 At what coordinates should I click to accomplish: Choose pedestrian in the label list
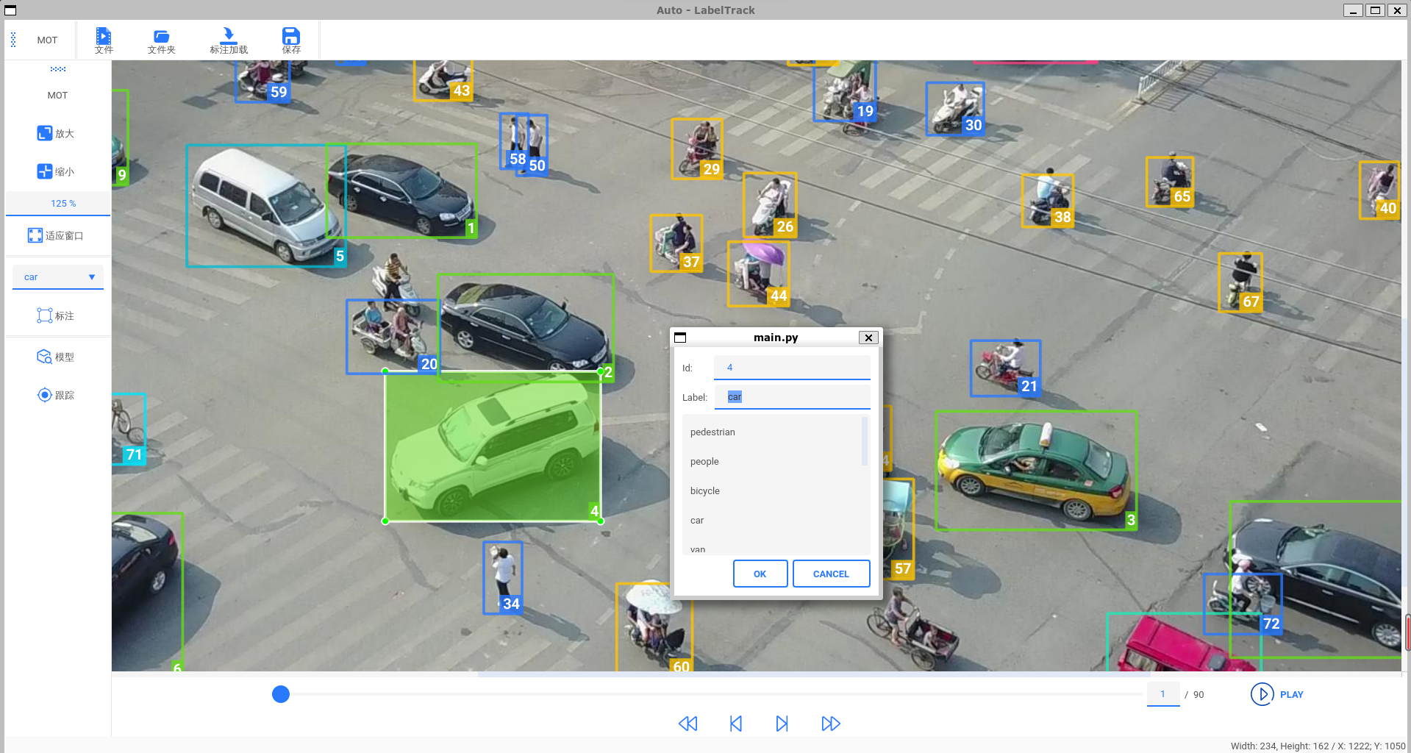click(x=771, y=432)
